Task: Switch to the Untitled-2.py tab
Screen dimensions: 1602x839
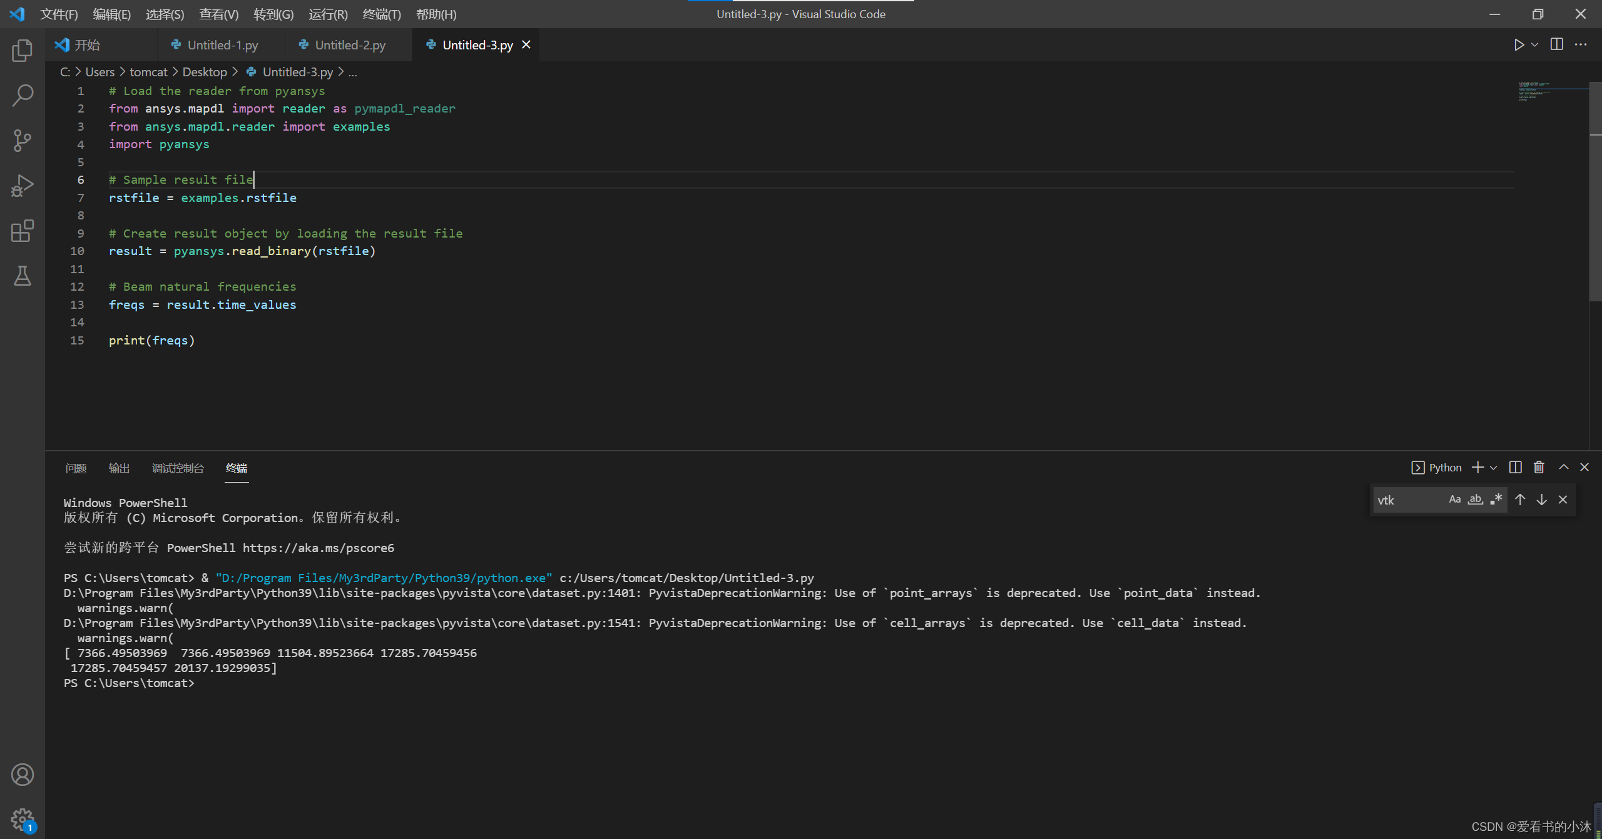Action: pos(349,45)
